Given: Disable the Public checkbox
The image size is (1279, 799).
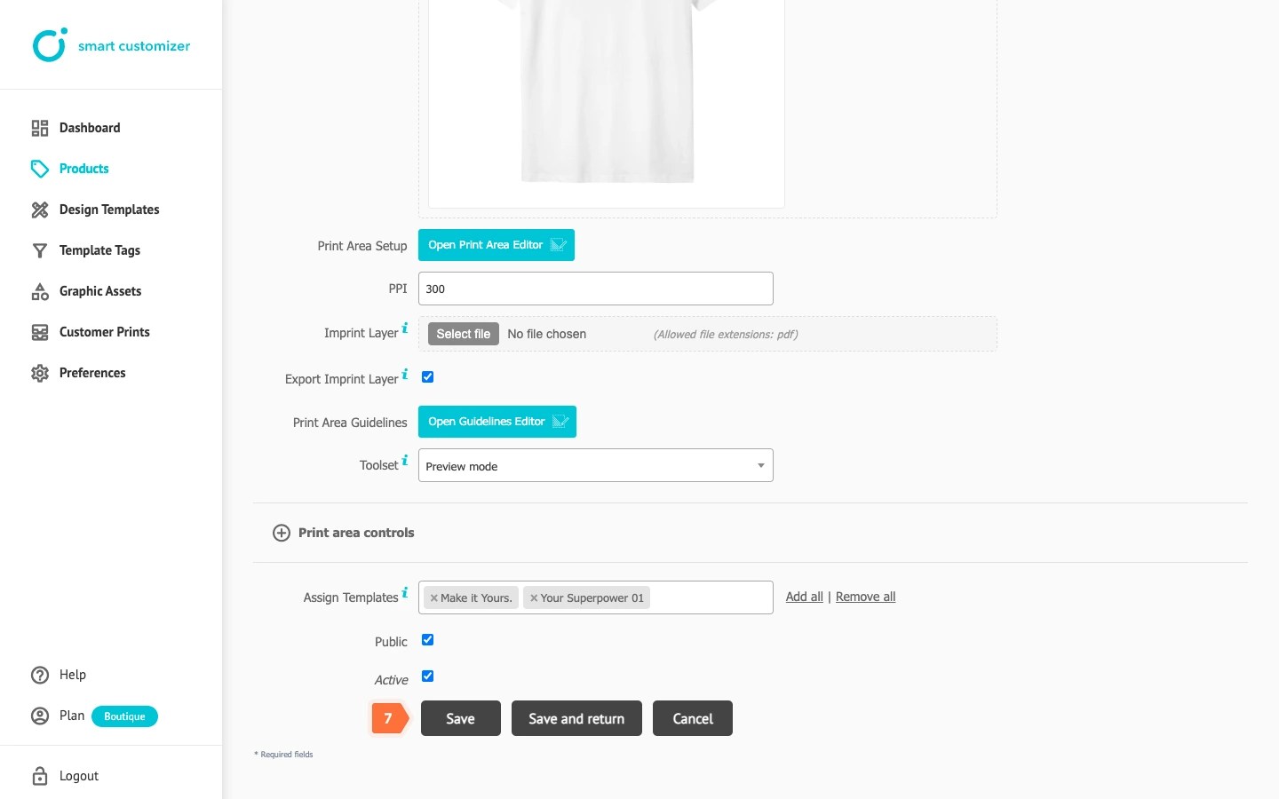Looking at the screenshot, I should coord(427,639).
